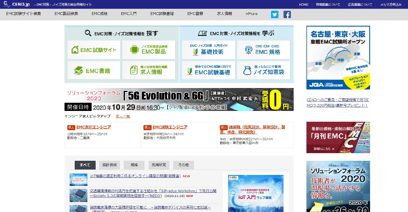Open the 求人情報 document icon tile
Screen dimensions: 408x212
pos(149,70)
